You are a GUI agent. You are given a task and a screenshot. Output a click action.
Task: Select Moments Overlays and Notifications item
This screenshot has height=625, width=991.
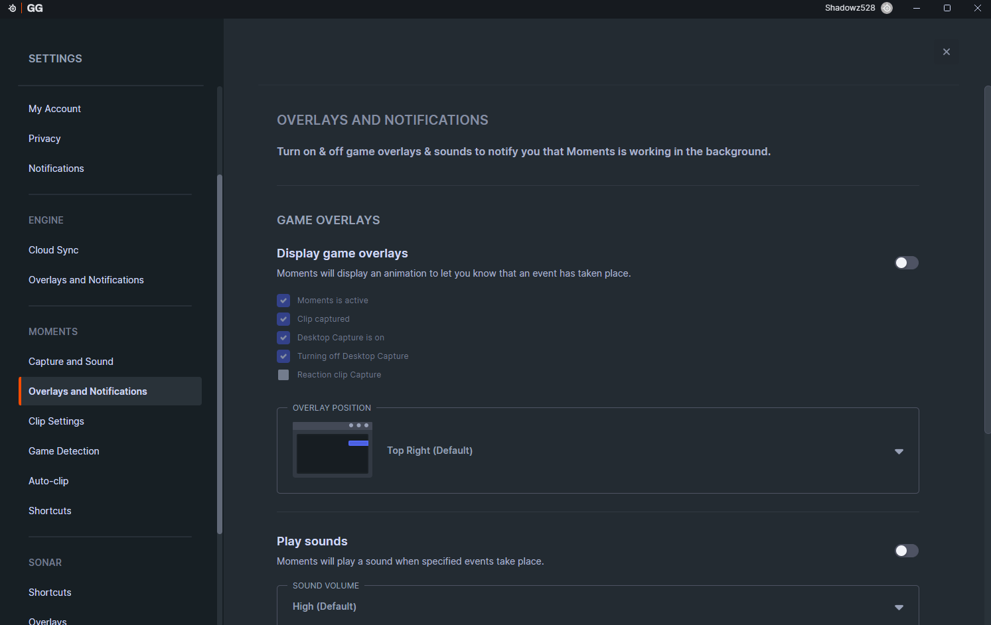tap(110, 391)
